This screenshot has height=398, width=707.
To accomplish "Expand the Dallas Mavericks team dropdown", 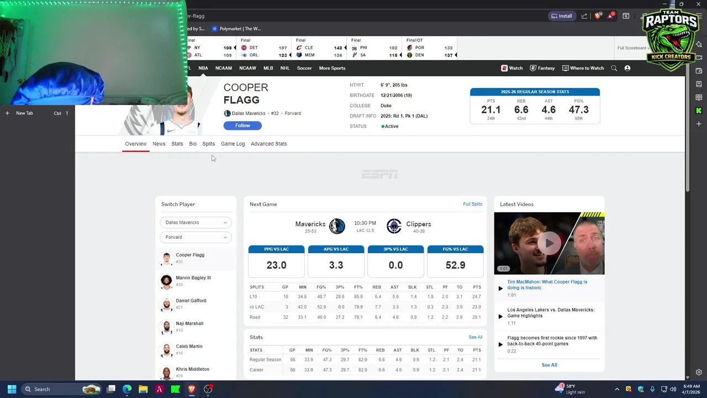I will [196, 222].
